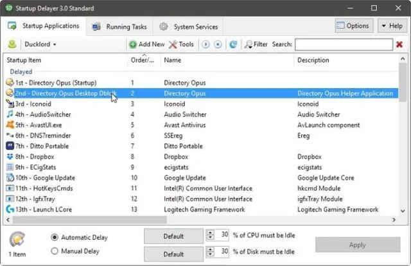Click the Launch LCore Logitech icon
The image size is (411, 266).
point(10,209)
